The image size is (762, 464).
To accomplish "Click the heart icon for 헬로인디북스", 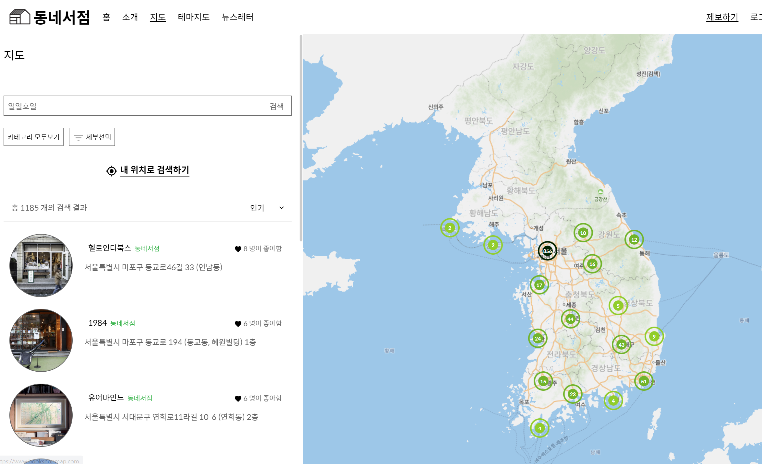I will coord(238,249).
